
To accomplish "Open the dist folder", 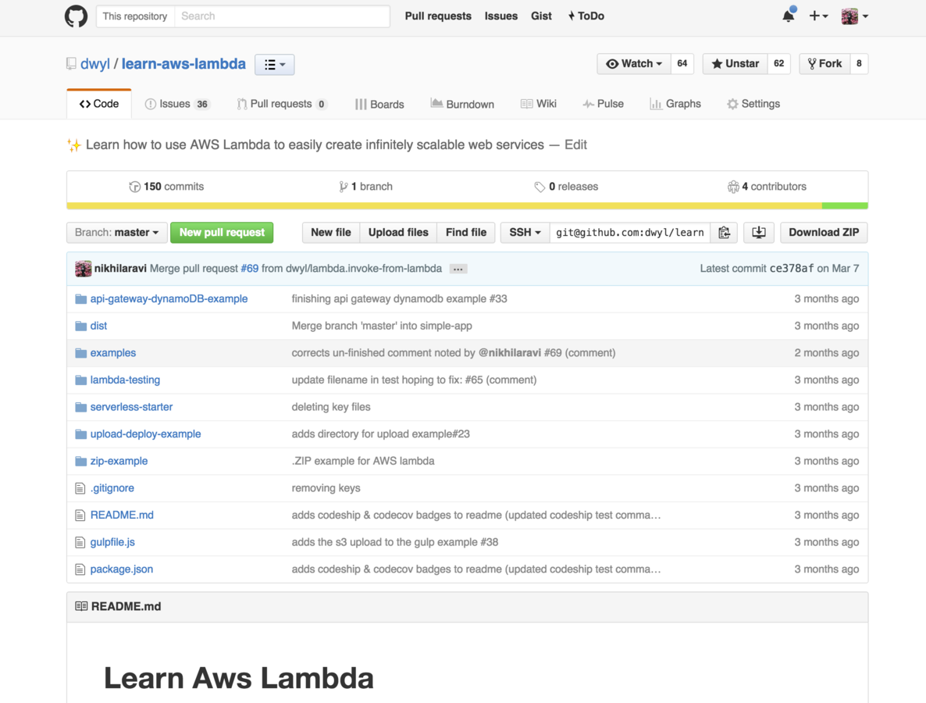I will tap(98, 326).
